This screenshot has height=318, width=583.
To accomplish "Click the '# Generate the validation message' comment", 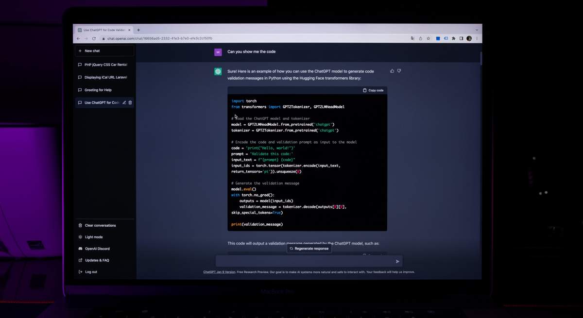I will click(265, 184).
